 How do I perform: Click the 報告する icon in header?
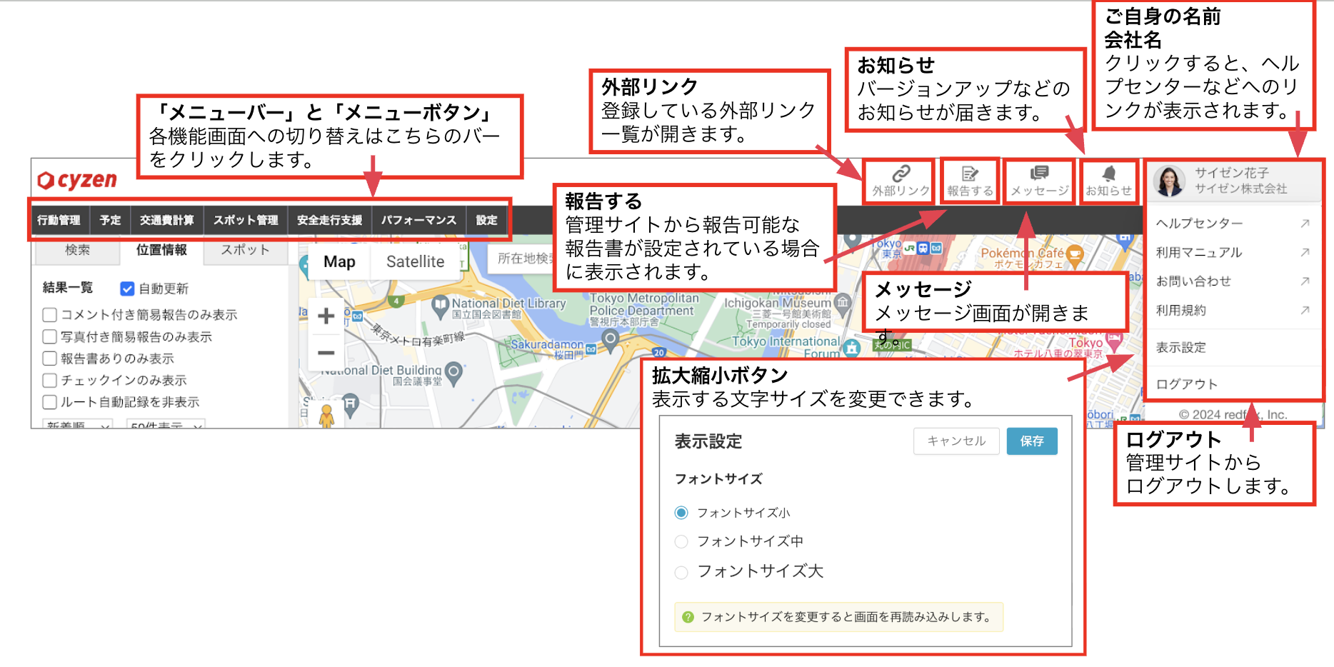pyautogui.click(x=970, y=181)
